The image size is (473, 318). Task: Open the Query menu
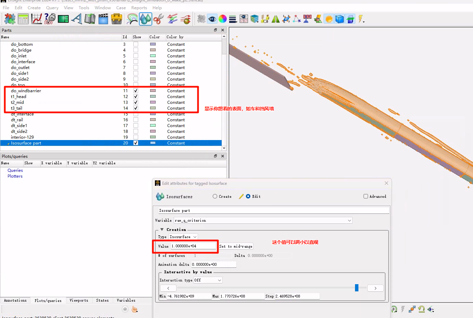(52, 8)
